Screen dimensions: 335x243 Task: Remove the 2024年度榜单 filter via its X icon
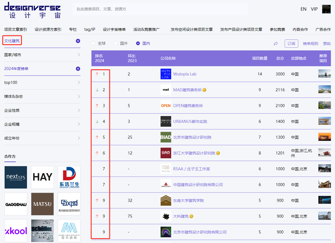78,69
